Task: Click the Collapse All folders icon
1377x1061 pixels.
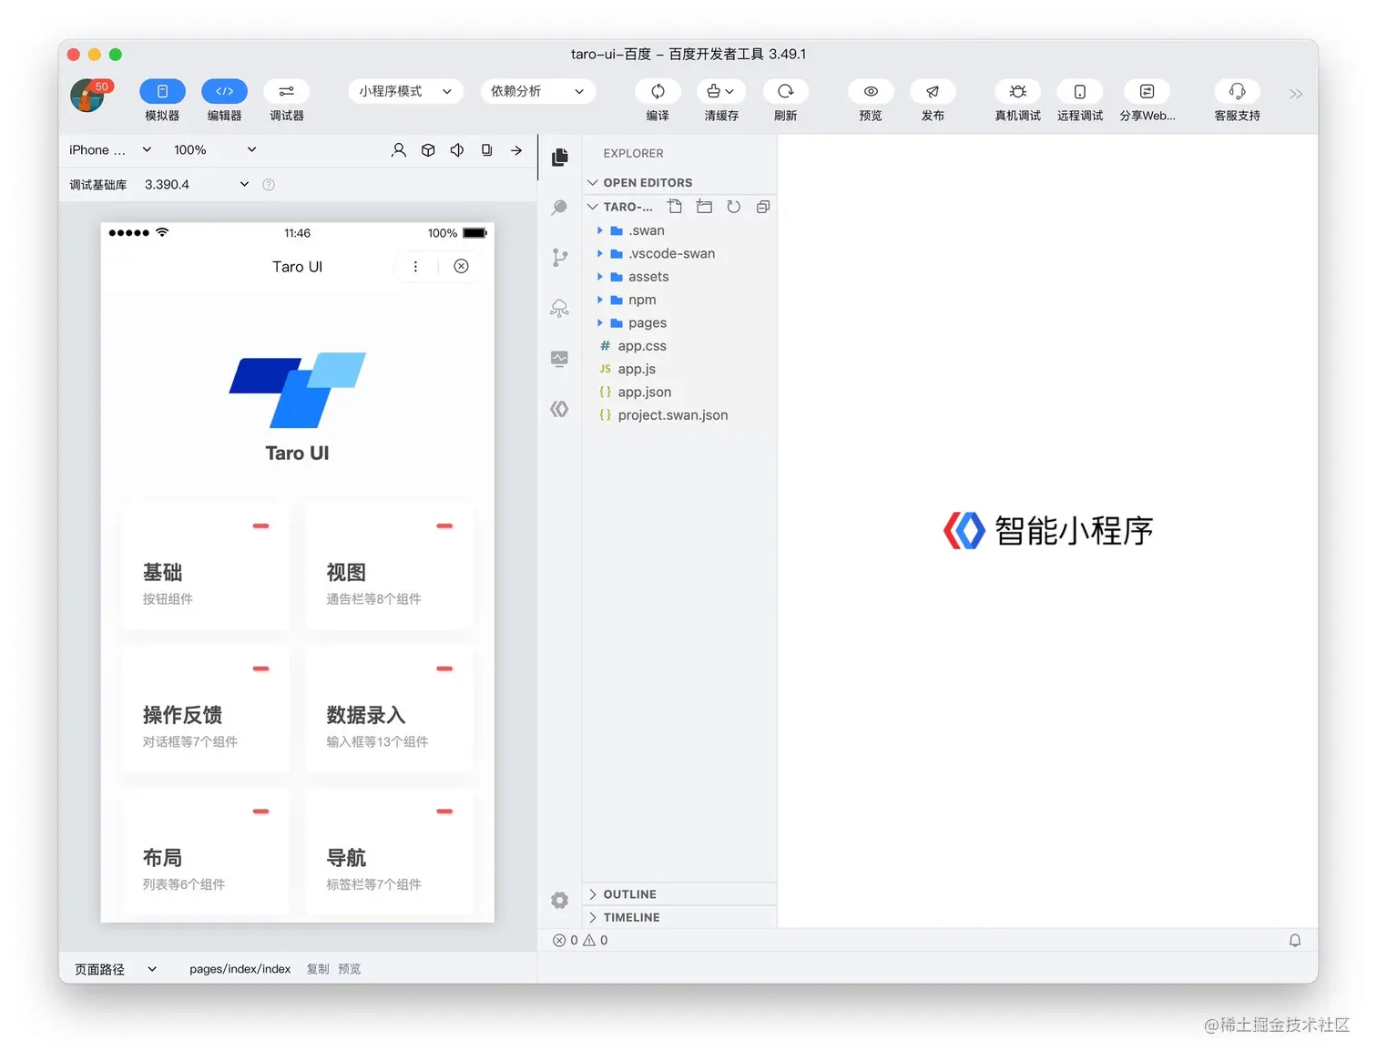Action: click(x=763, y=207)
